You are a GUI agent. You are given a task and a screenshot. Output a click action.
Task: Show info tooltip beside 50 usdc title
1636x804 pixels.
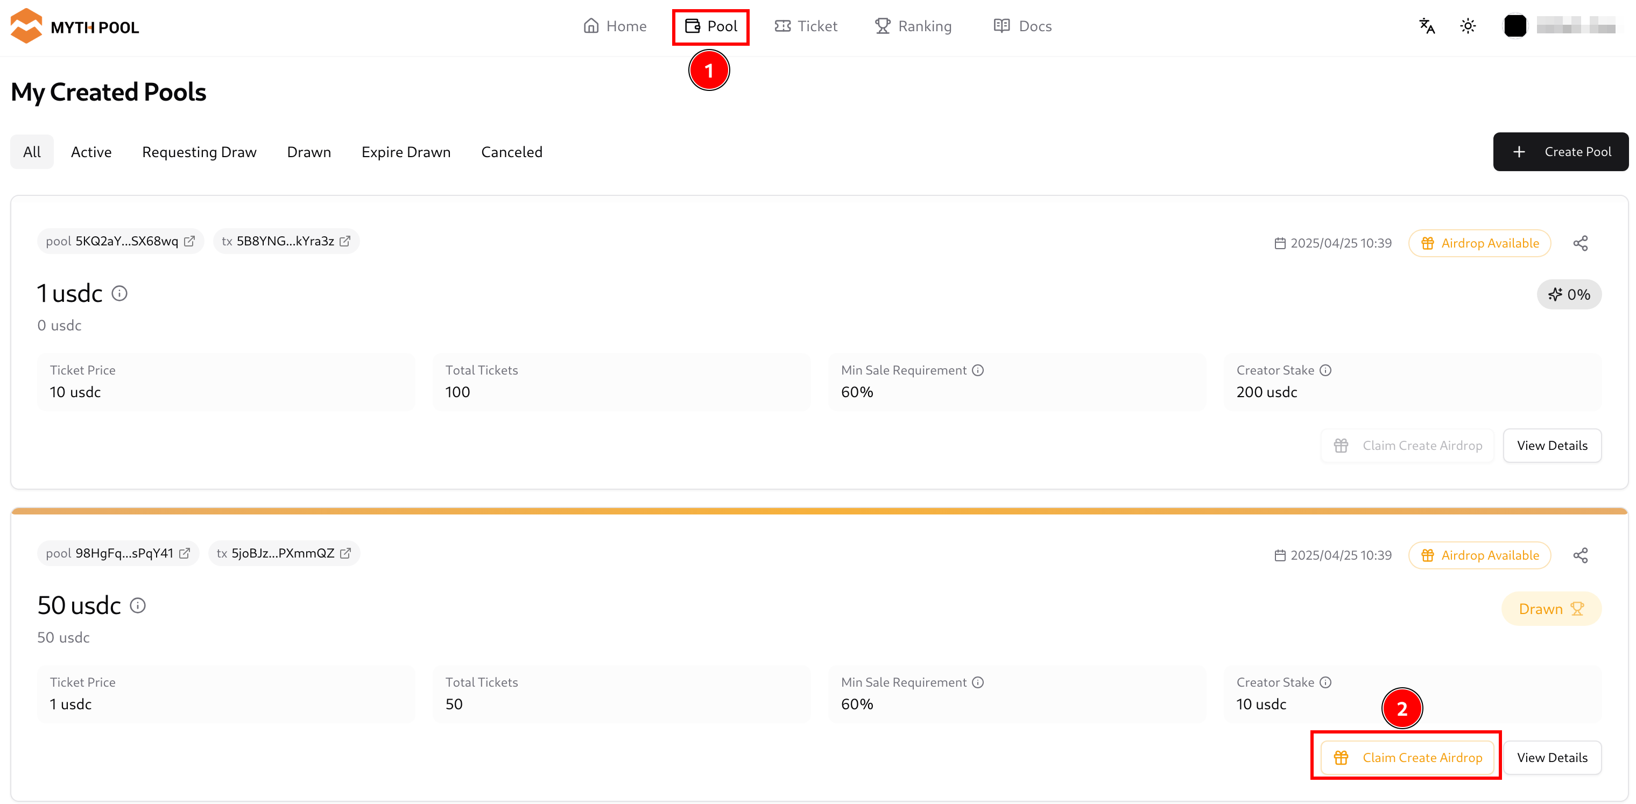point(138,606)
